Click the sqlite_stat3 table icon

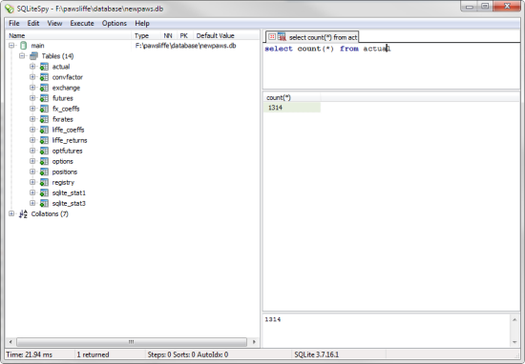click(44, 204)
